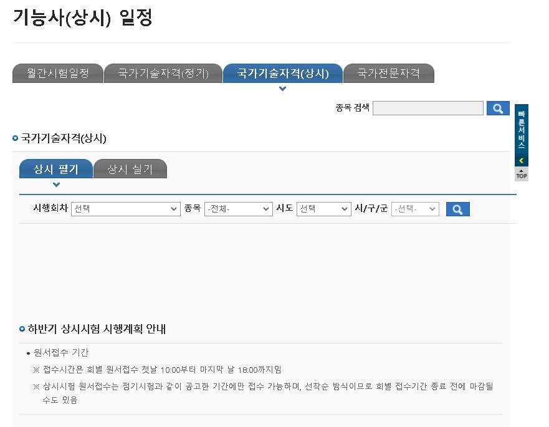Open the 종목 -전체- dropdown
The height and width of the screenshot is (427, 549).
click(x=239, y=209)
